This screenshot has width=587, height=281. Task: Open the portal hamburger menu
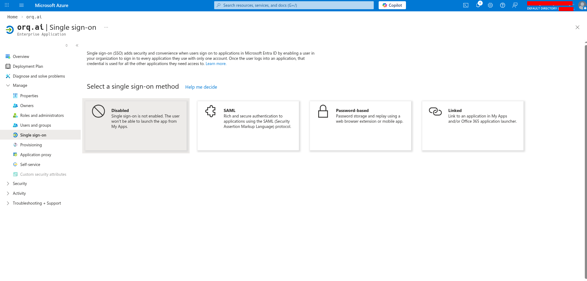click(21, 5)
